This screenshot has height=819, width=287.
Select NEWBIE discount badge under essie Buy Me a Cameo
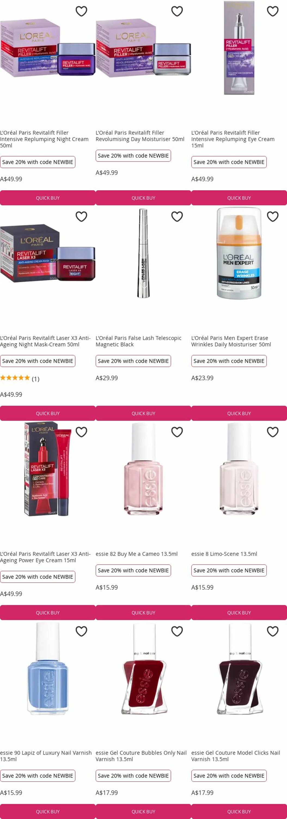[133, 570]
